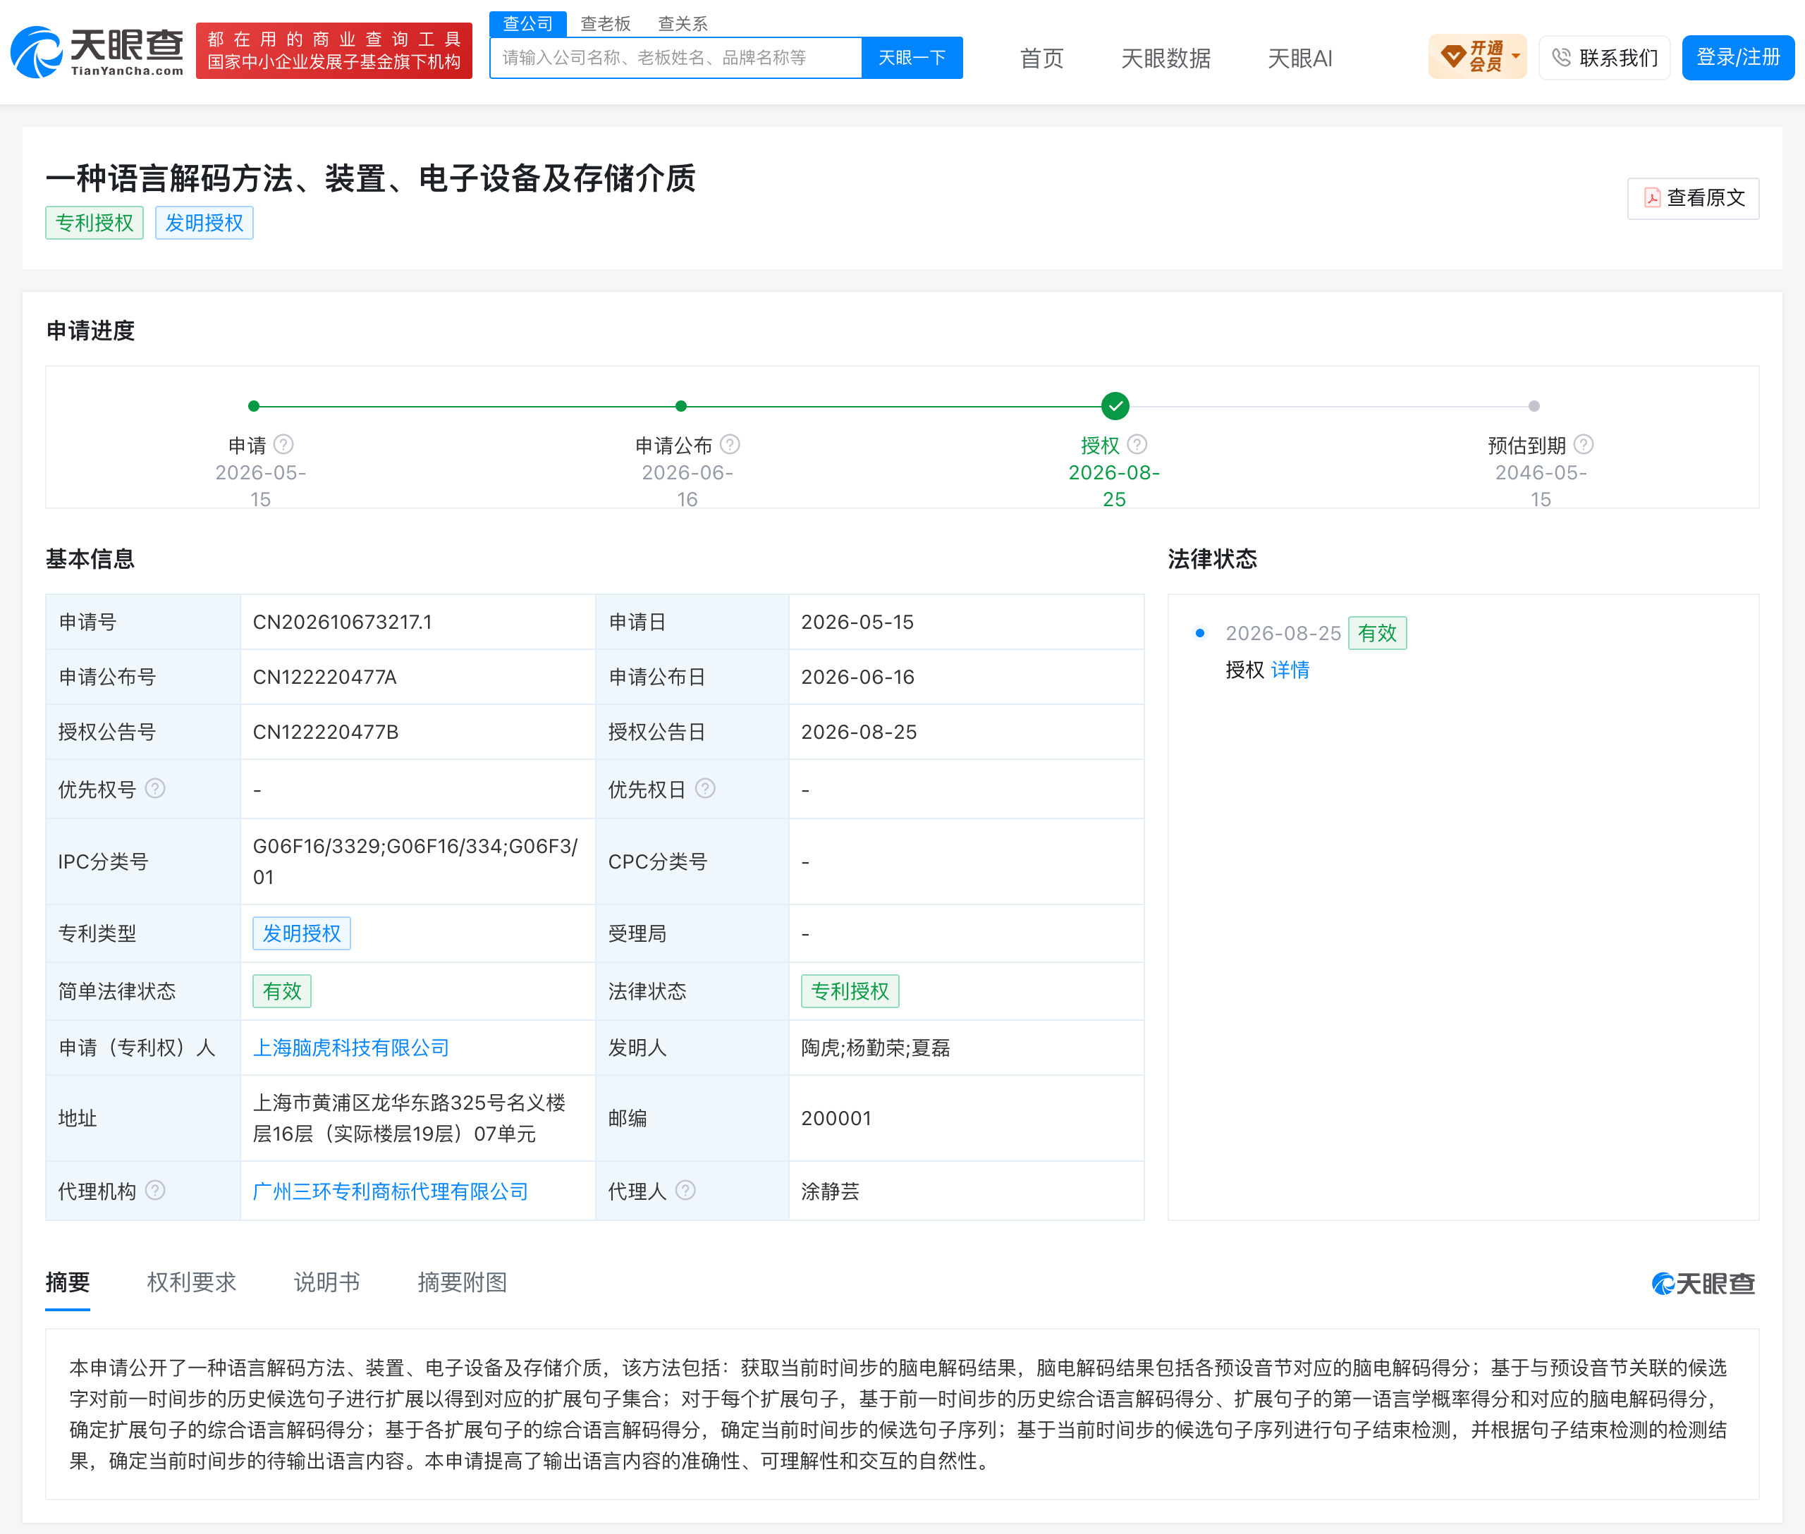The height and width of the screenshot is (1534, 1805).
Task: Click the TianYanCha logo icon
Action: tap(36, 52)
